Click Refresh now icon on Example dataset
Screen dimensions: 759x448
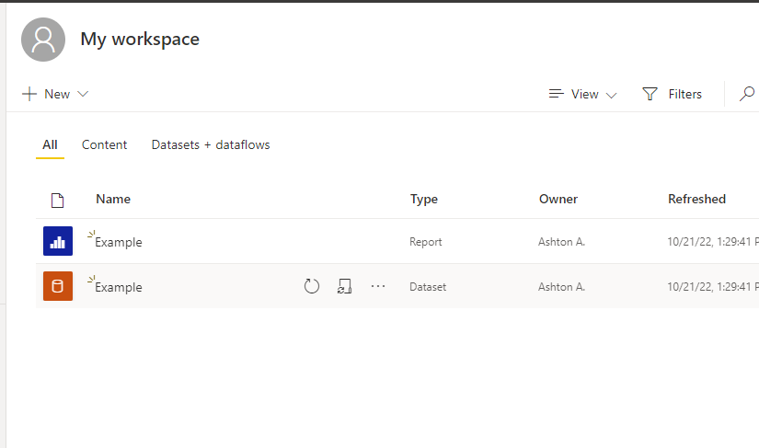pos(312,286)
